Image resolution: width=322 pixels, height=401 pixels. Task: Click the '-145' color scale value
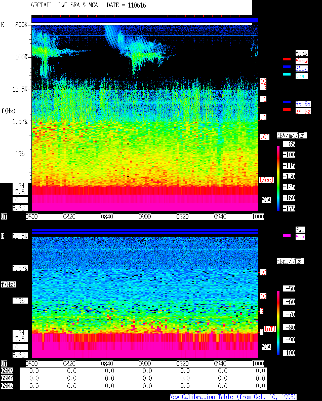[289, 187]
